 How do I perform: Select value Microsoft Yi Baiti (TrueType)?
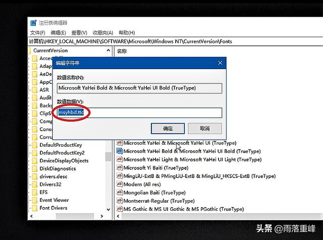156,168
